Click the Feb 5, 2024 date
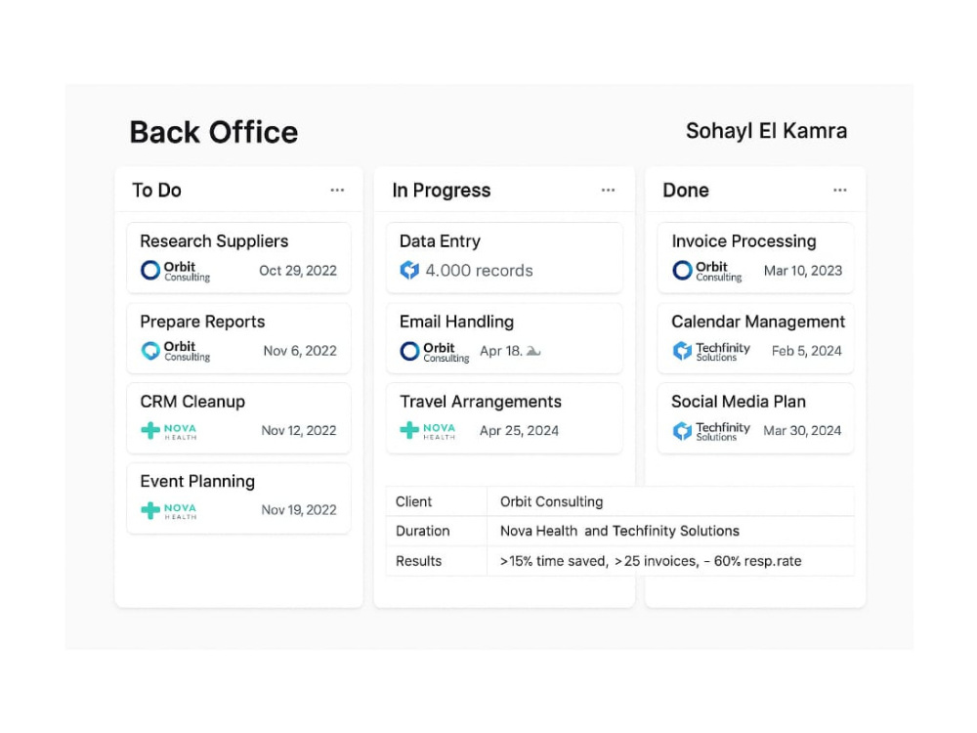The image size is (977, 733). pyautogui.click(x=806, y=351)
